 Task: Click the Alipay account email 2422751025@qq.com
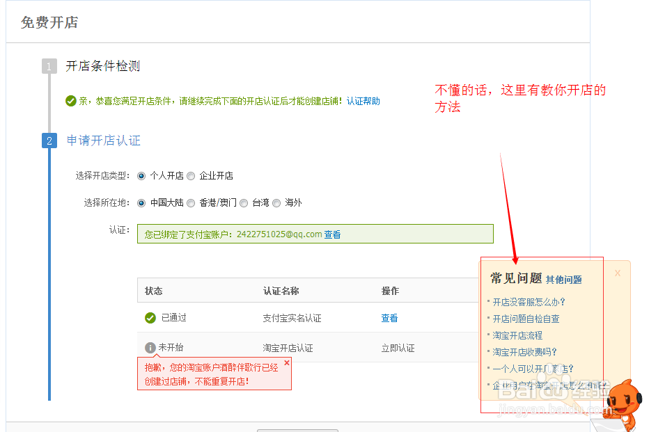tap(279, 234)
